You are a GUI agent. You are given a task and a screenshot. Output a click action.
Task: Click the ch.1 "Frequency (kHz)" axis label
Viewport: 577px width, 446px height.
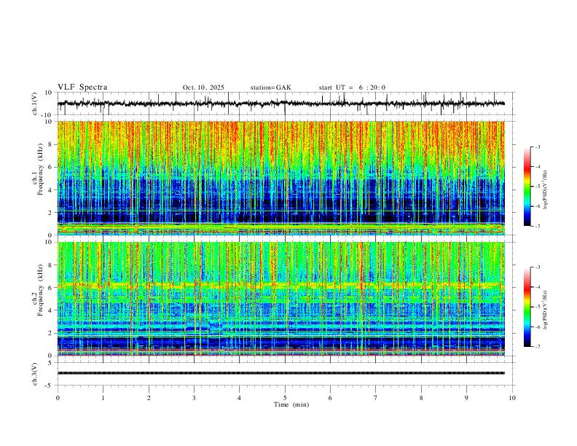click(40, 169)
